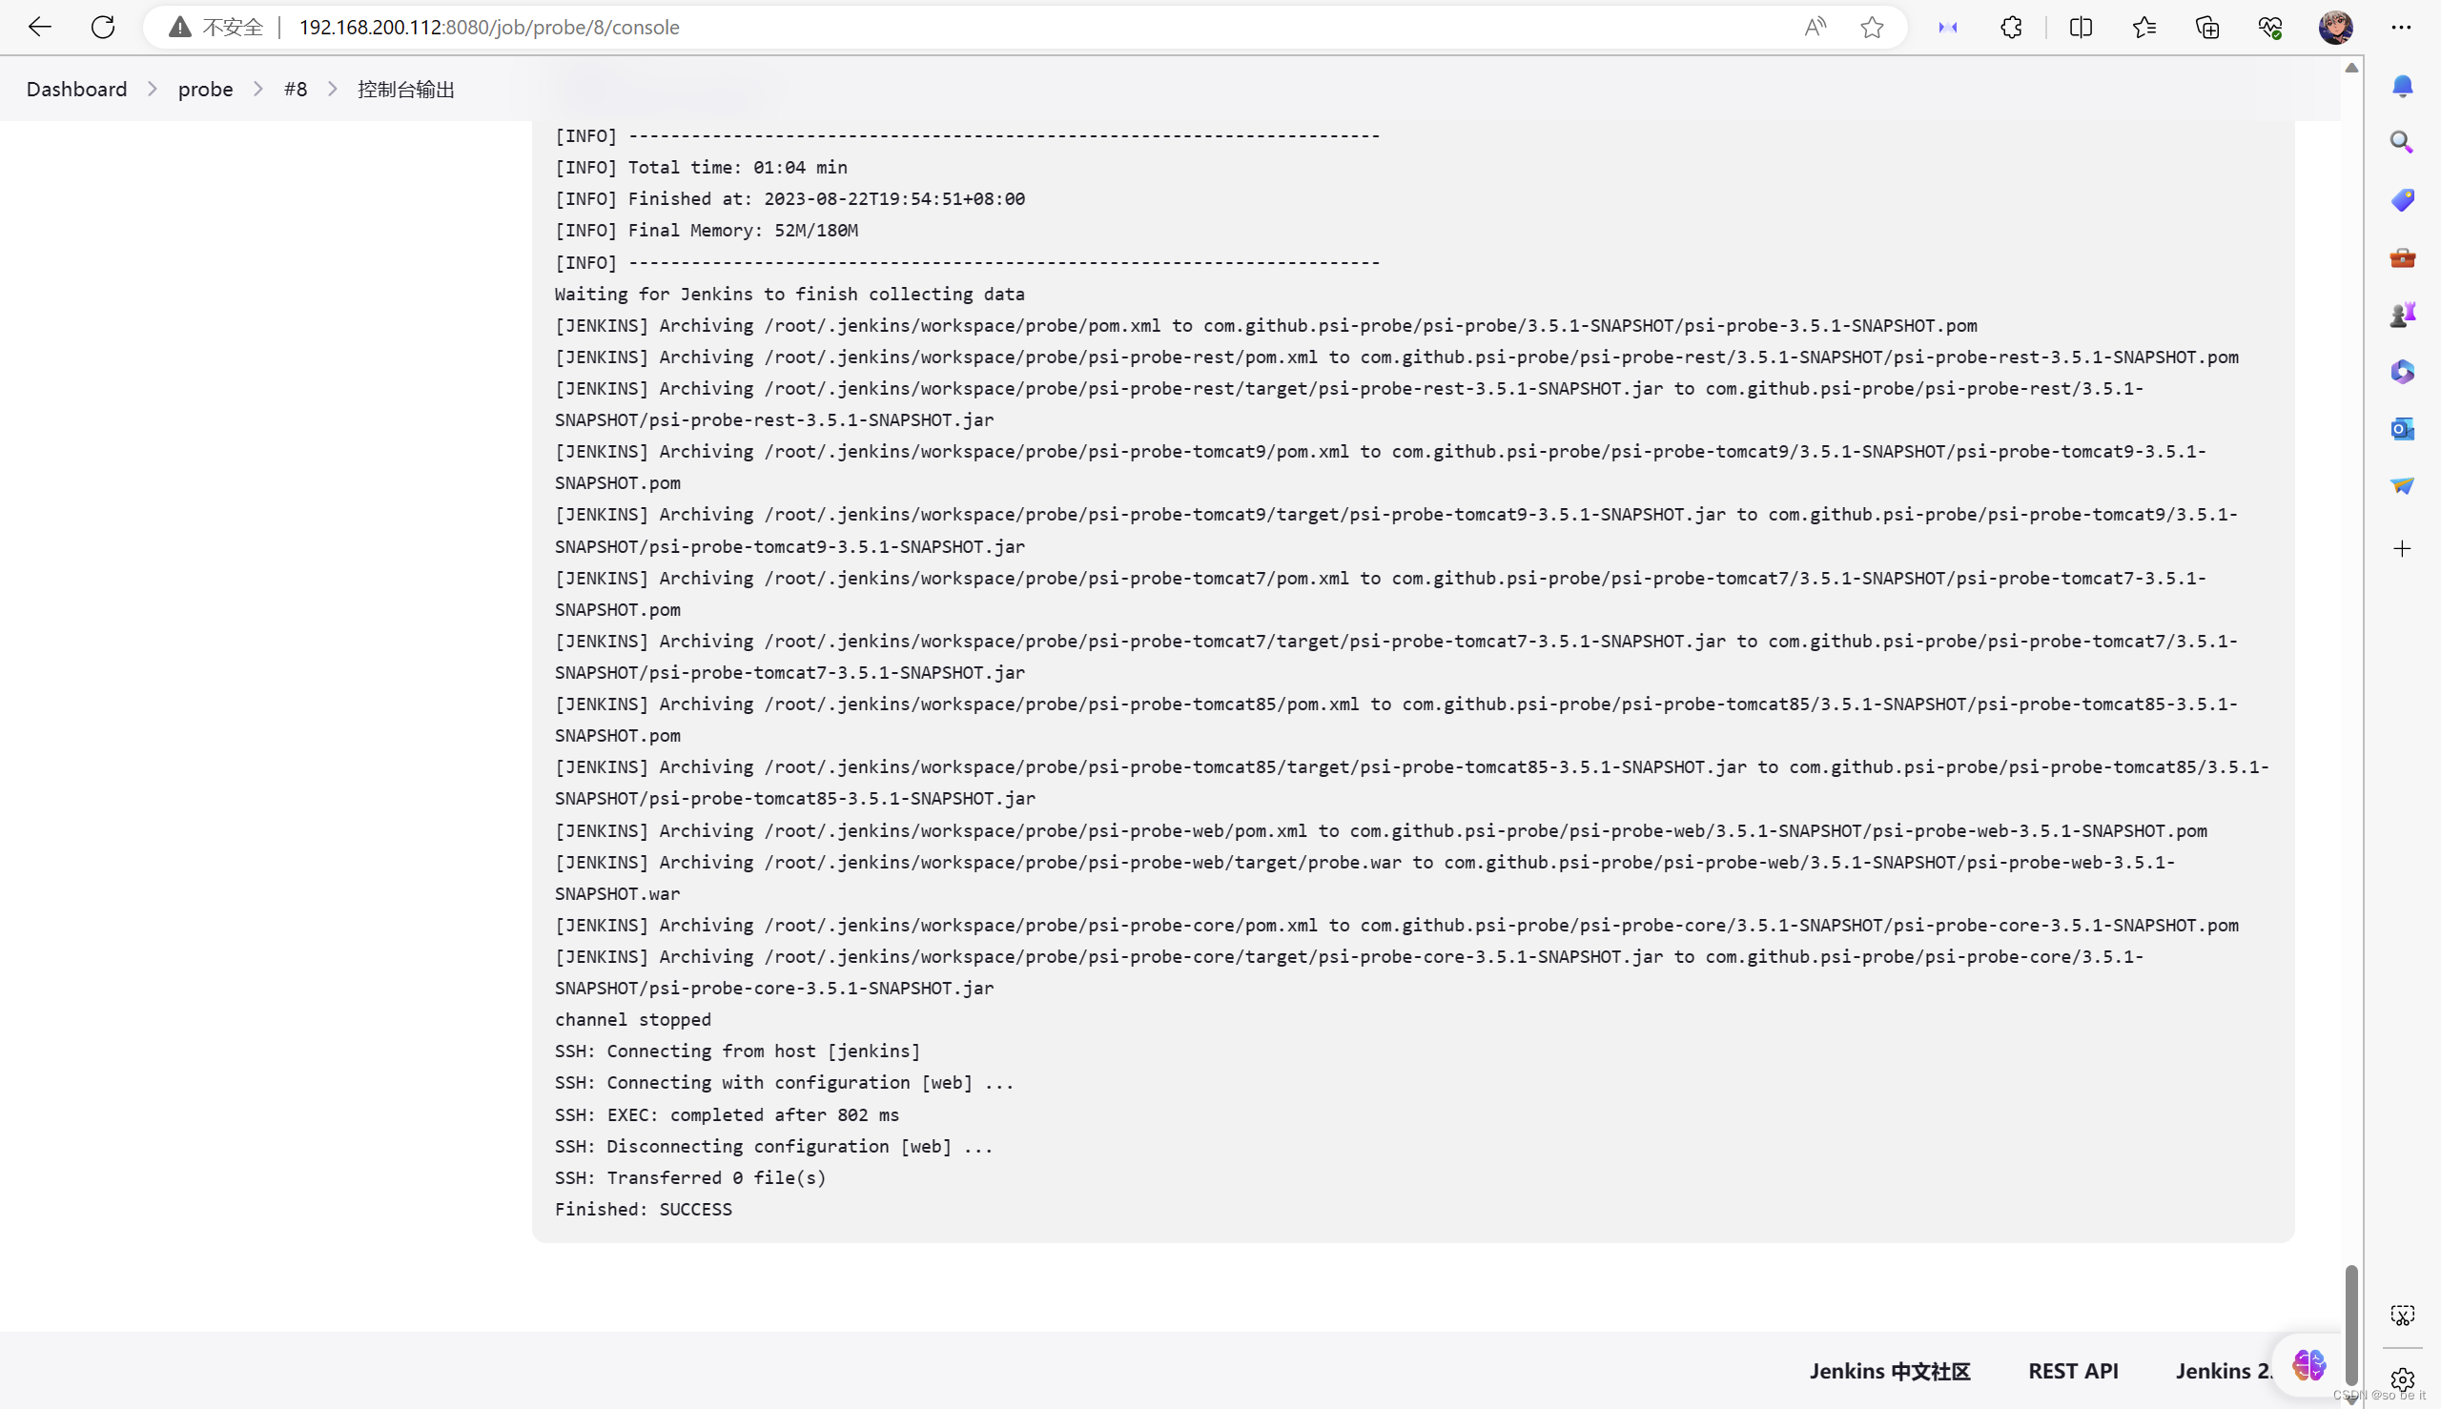Open the favorites list
Screen dimensions: 2441x1409
coord(2144,27)
